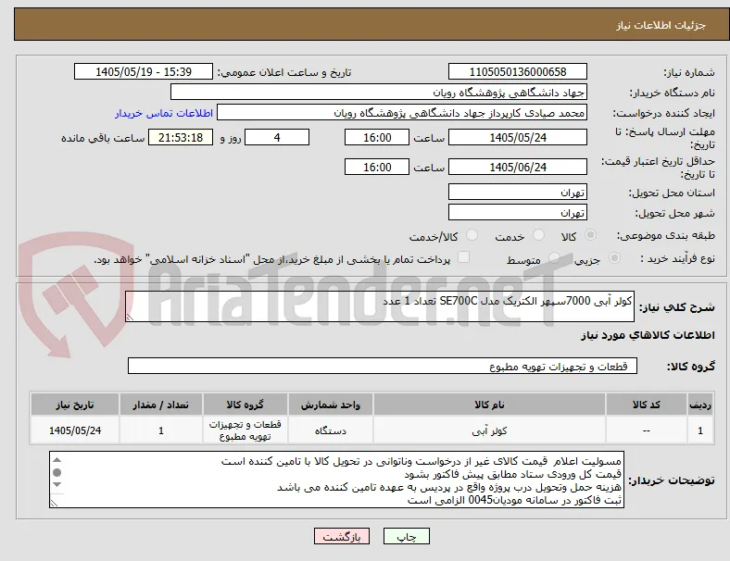This screenshot has height=561, width=730.
Task: Click the buyer organization name field
Action: [379, 92]
